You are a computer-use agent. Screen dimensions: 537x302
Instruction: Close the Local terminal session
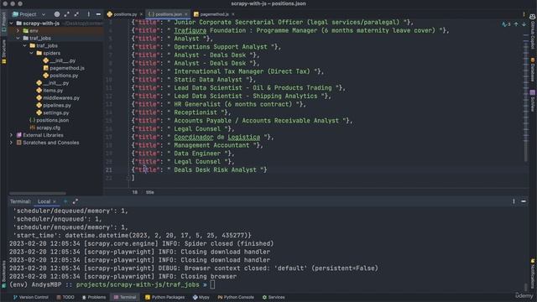(55, 201)
